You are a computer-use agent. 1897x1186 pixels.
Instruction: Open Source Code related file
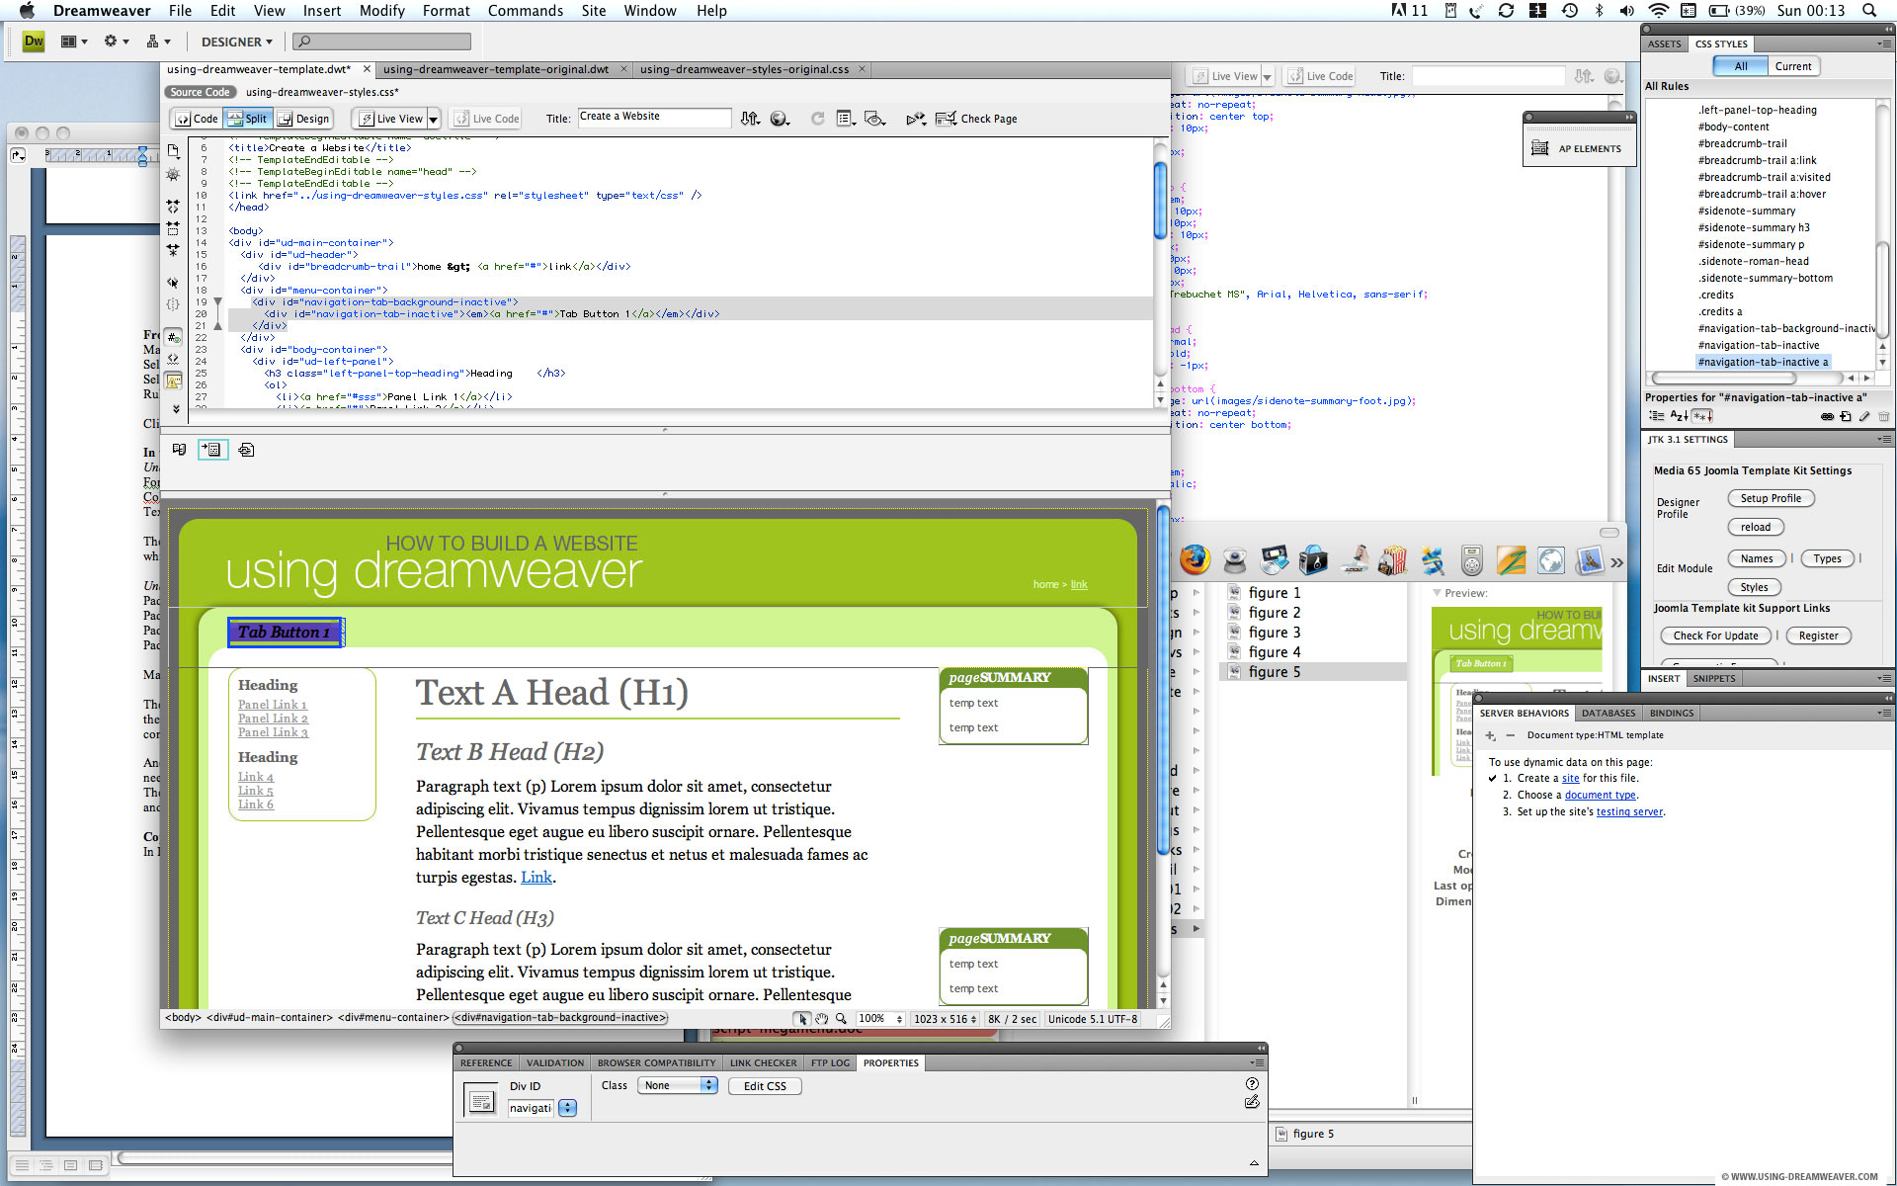tap(200, 92)
